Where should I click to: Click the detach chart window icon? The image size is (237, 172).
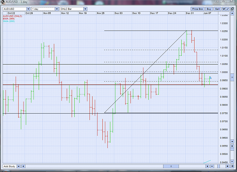coord(232,9)
